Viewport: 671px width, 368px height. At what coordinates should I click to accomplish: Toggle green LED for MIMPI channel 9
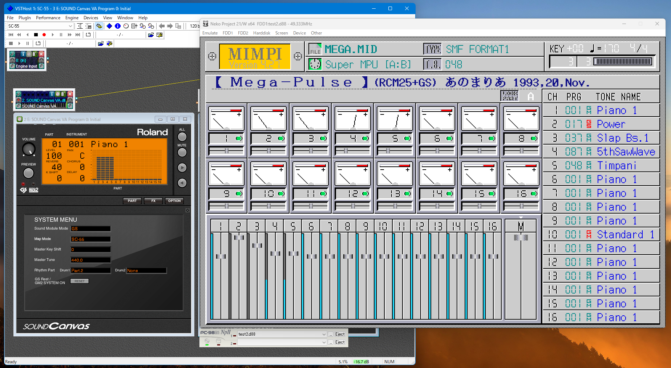point(239,194)
